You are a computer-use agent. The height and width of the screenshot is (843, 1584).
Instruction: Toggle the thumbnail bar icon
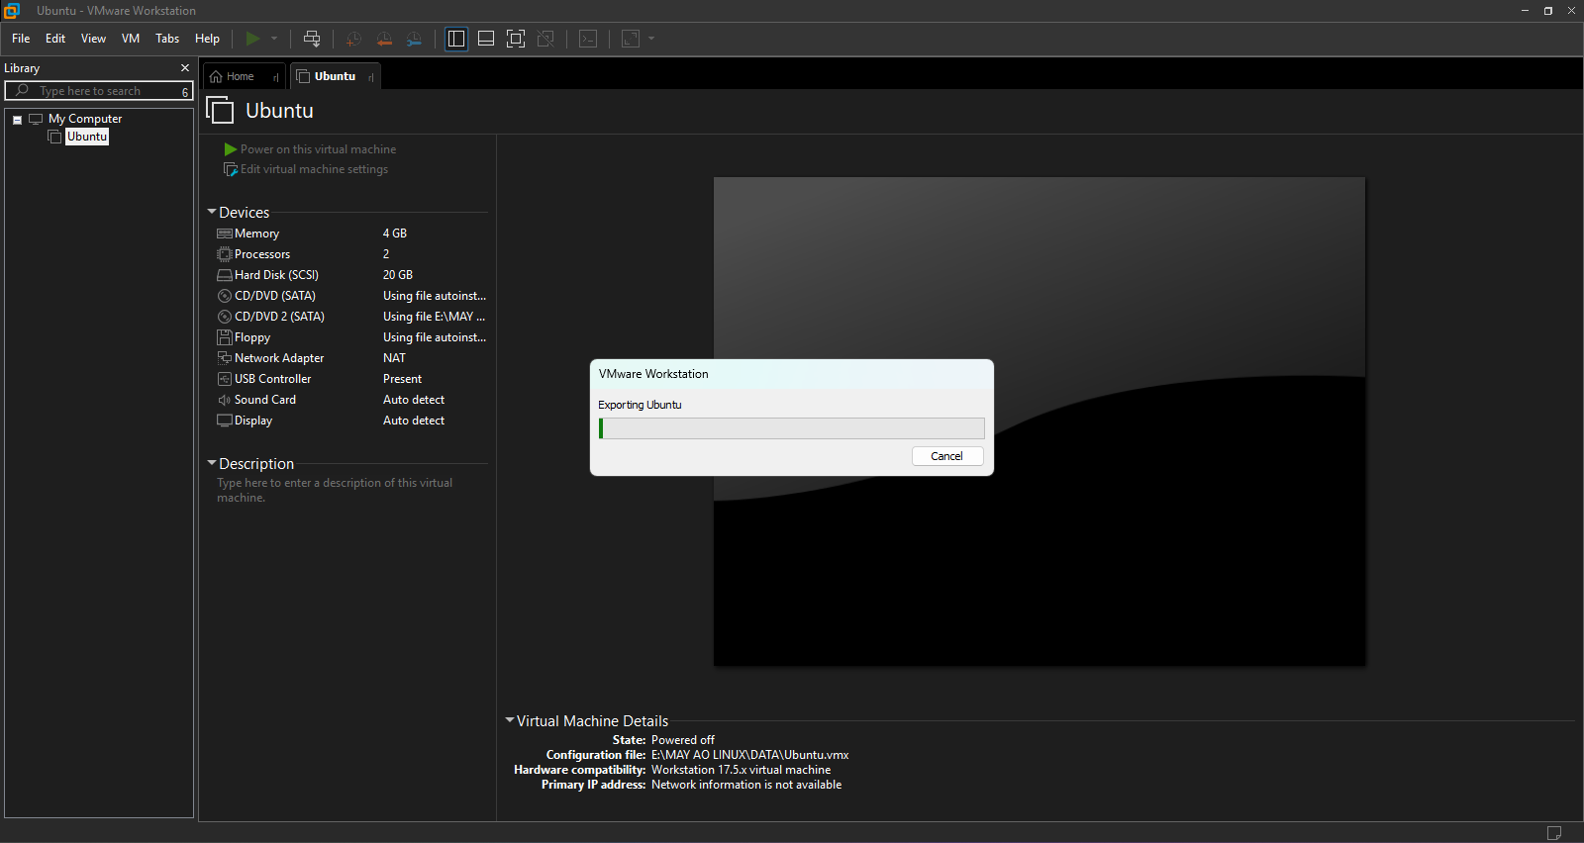click(x=486, y=39)
